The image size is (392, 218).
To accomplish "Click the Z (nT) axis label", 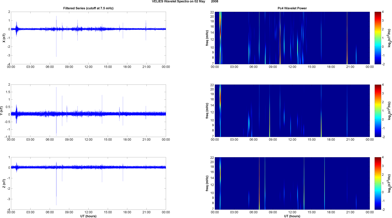I will 4,183.
